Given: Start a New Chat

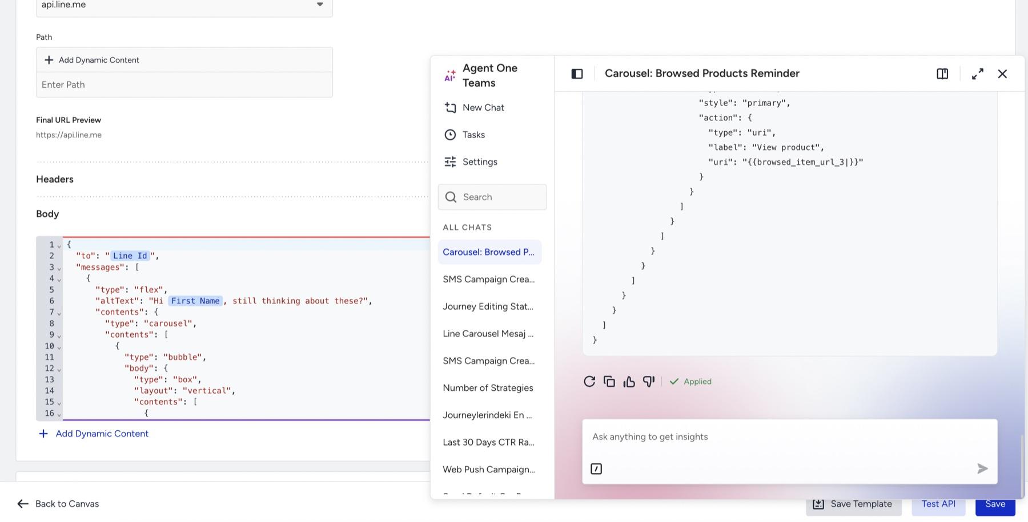Looking at the screenshot, I should coord(474,108).
